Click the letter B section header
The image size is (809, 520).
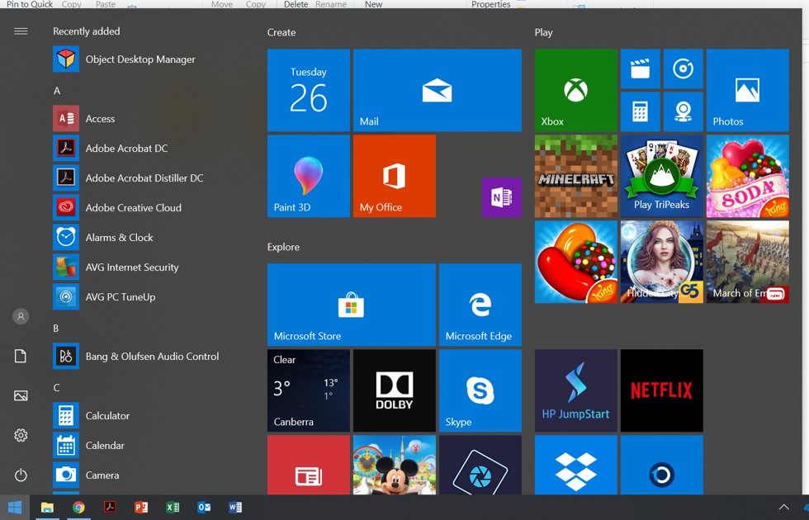pos(56,329)
